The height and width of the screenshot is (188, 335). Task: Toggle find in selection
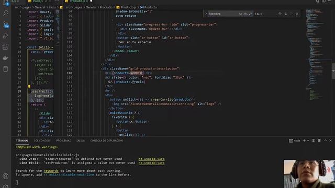291,14
